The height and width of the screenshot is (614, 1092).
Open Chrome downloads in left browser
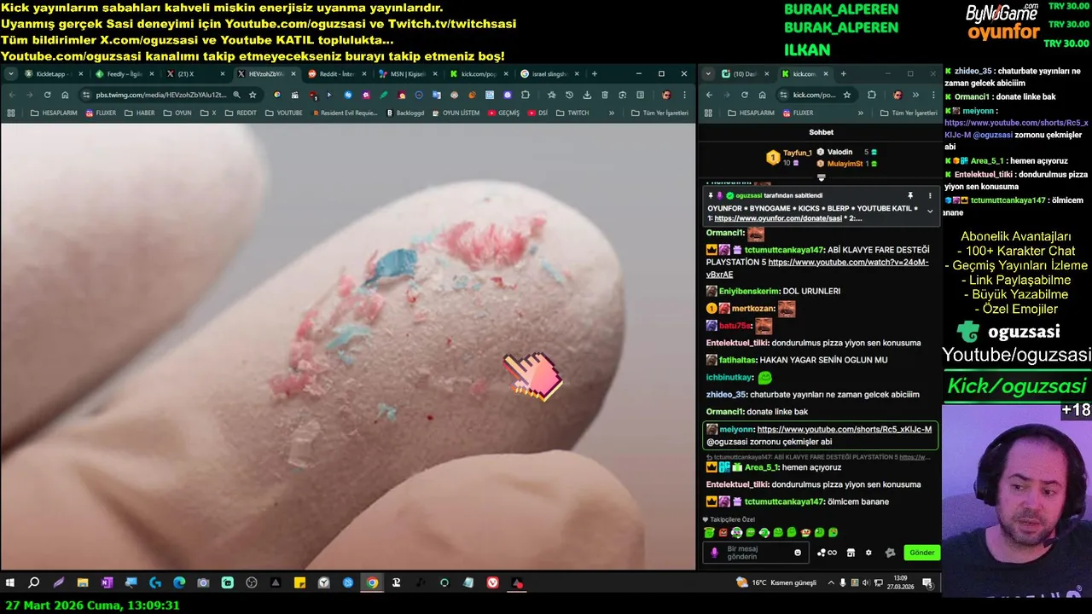pyautogui.click(x=587, y=95)
